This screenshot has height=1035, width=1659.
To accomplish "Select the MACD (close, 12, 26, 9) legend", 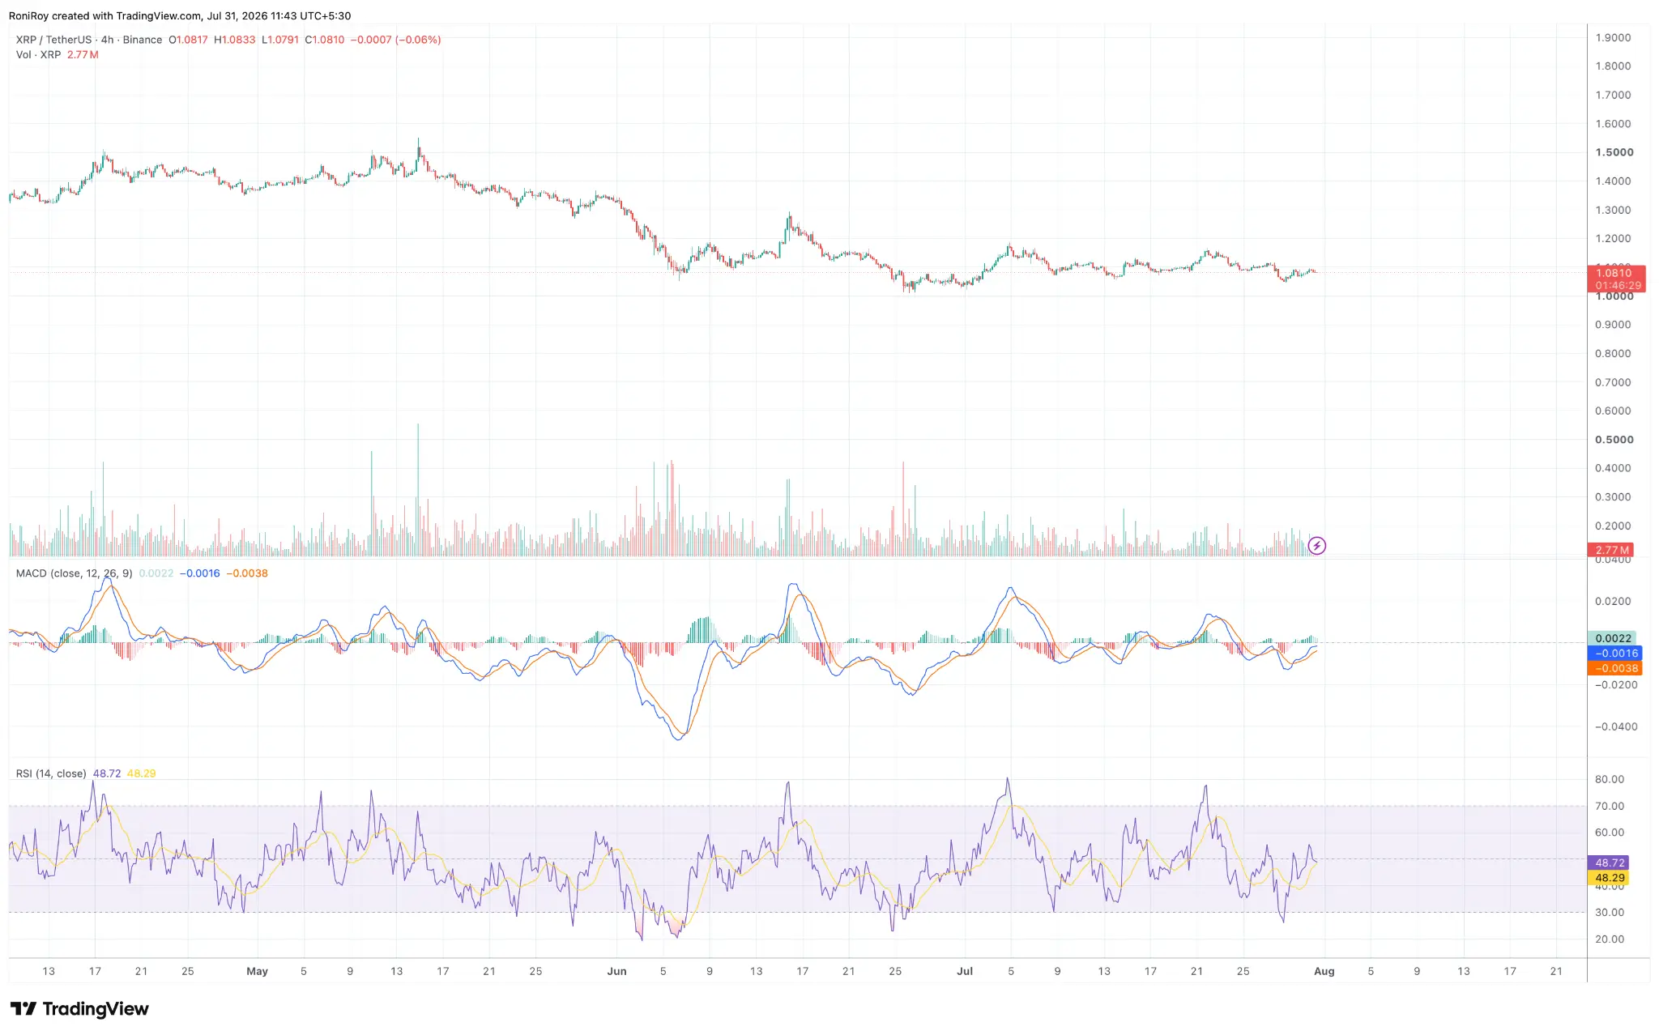I will [x=74, y=573].
